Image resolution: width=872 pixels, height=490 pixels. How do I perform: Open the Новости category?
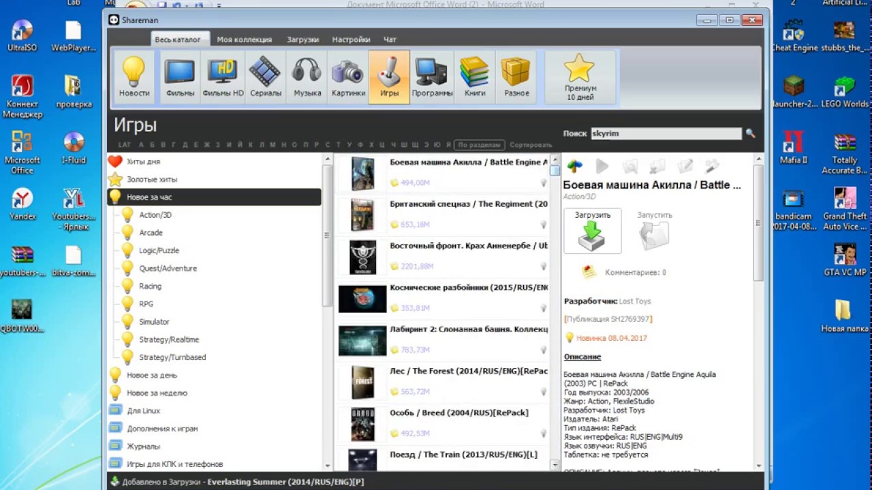click(134, 77)
